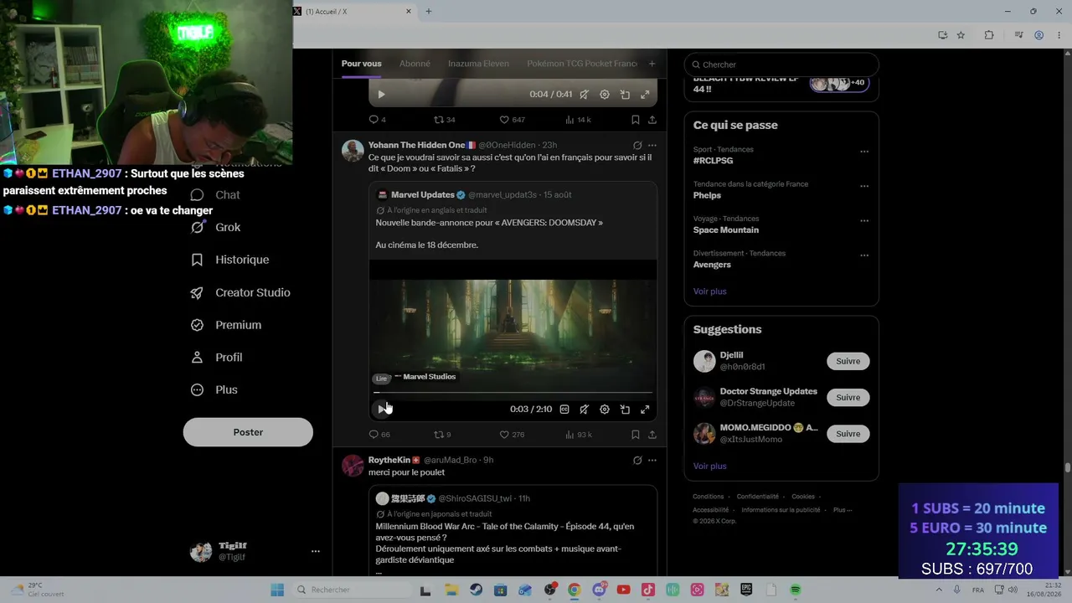Open more options for Yohann's post
This screenshot has width=1072, height=603.
point(652,145)
